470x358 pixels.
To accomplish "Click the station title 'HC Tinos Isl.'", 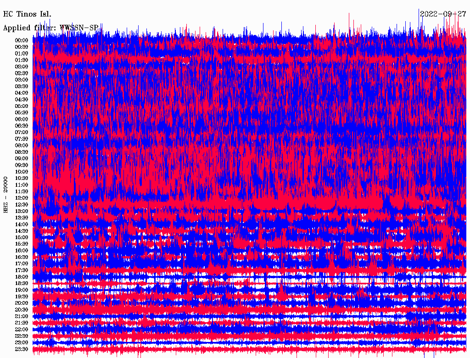I will tap(27, 14).
